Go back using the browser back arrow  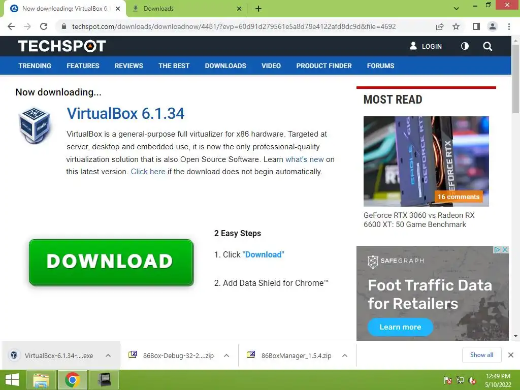click(x=11, y=26)
